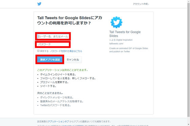Focus the ユーザー名、またはメール input field
The height and width of the screenshot is (126, 190).
[x=53, y=36]
